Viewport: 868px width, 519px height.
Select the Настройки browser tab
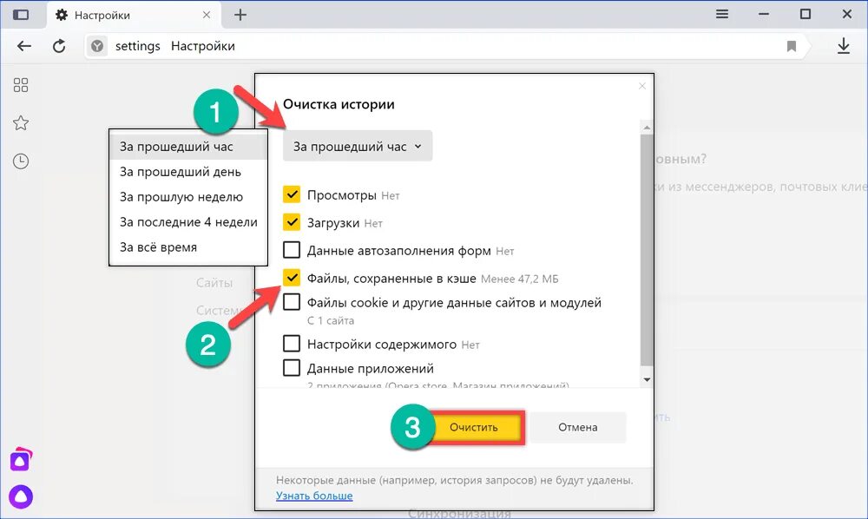[133, 15]
